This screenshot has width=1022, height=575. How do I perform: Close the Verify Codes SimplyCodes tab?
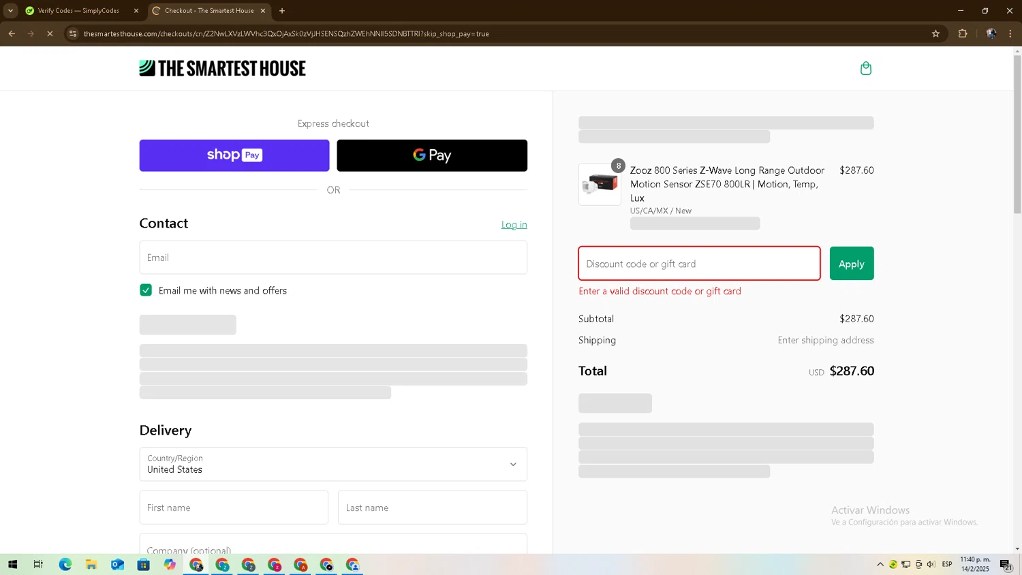(136, 11)
